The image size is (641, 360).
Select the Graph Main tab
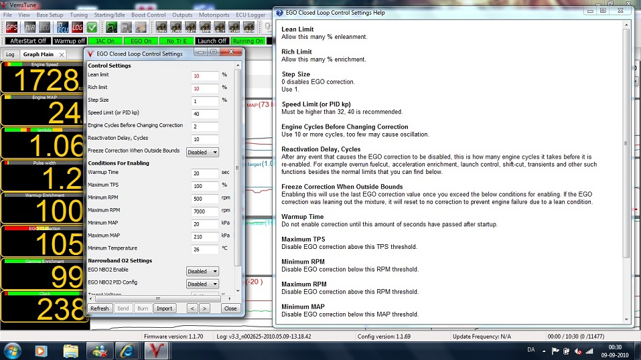38,54
